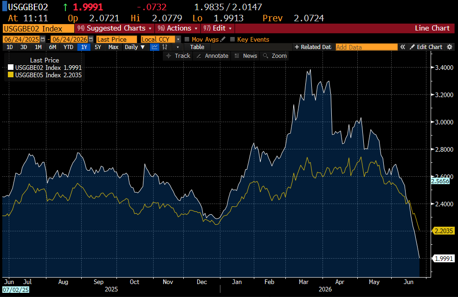
Task: Collapse panel with double chevron icon
Action: point(403,47)
